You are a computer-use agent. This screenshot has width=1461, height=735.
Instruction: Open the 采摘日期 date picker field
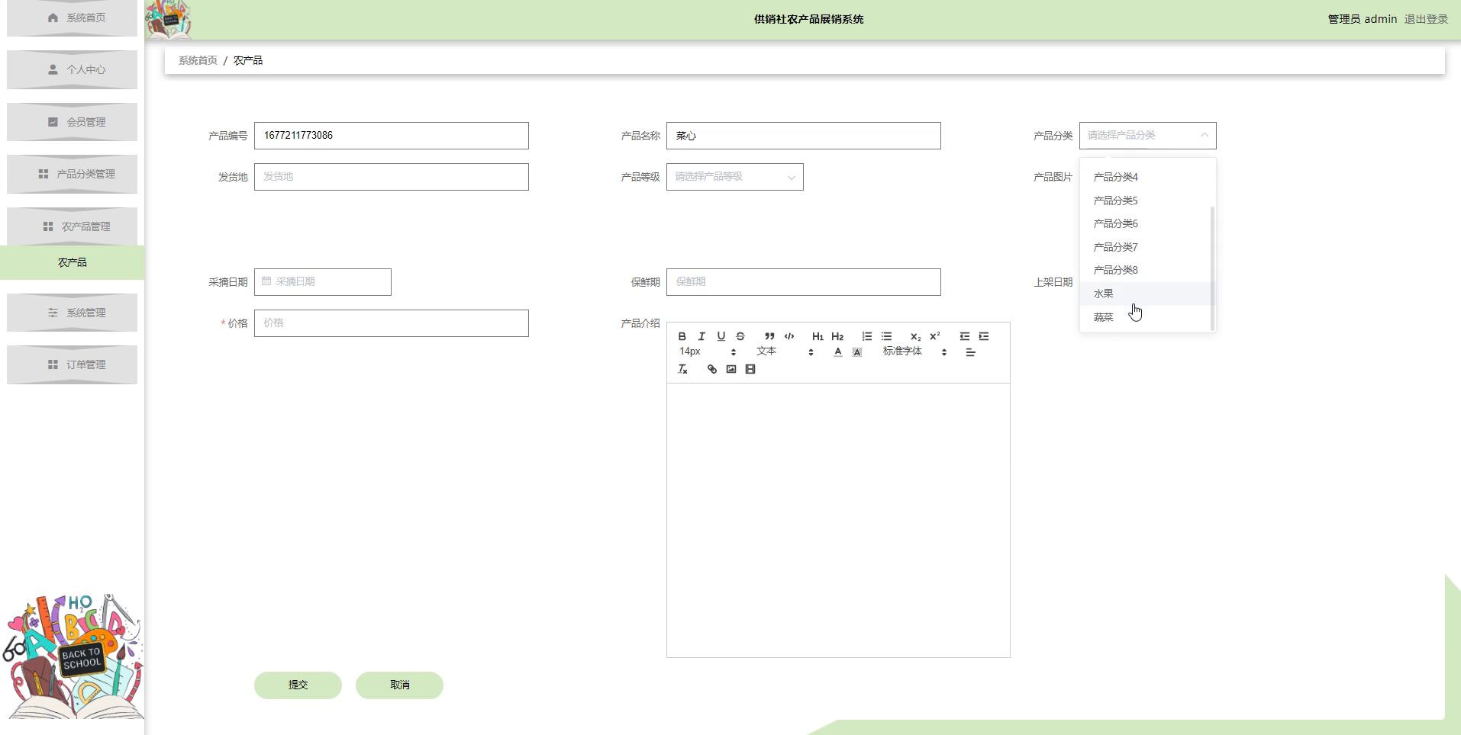click(x=322, y=282)
